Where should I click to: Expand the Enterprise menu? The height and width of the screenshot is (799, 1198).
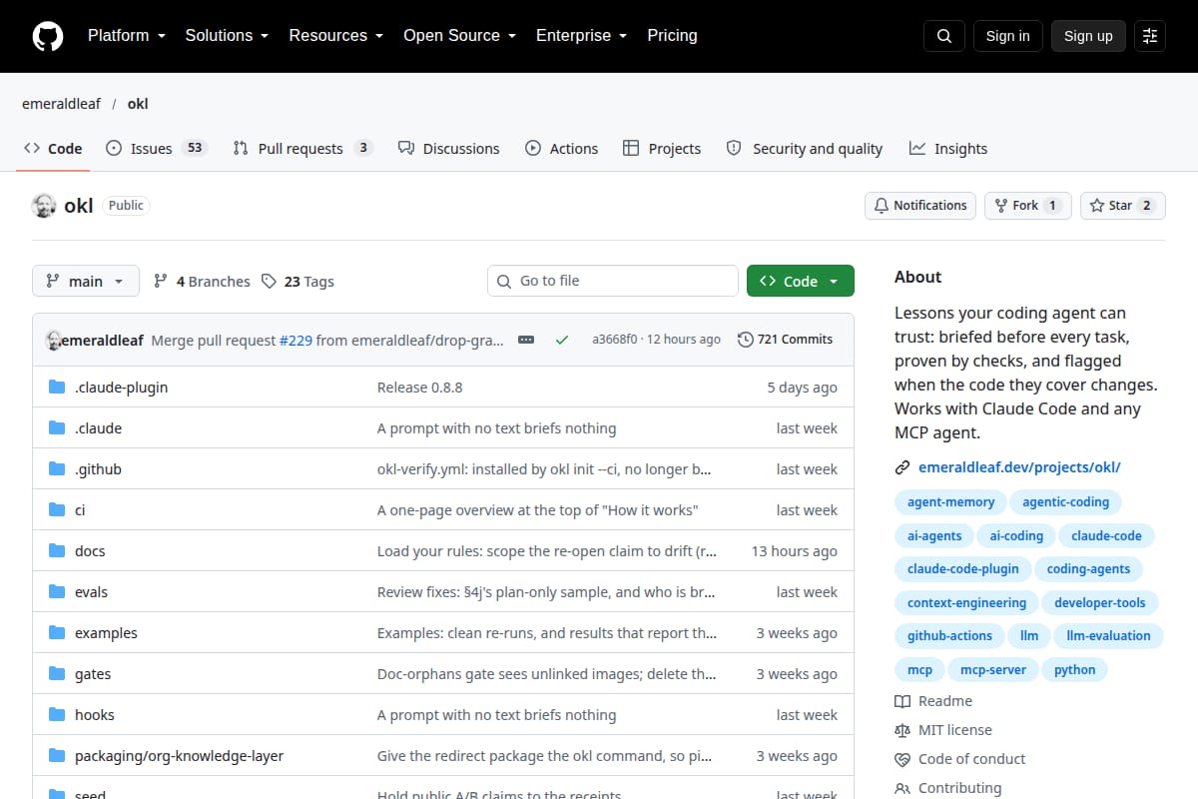click(582, 36)
